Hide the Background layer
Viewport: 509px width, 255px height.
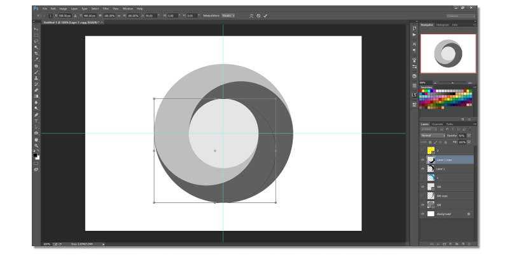click(423, 214)
